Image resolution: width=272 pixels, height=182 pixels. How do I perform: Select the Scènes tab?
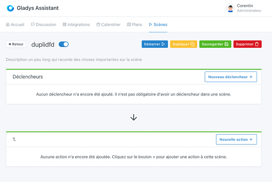158,24
